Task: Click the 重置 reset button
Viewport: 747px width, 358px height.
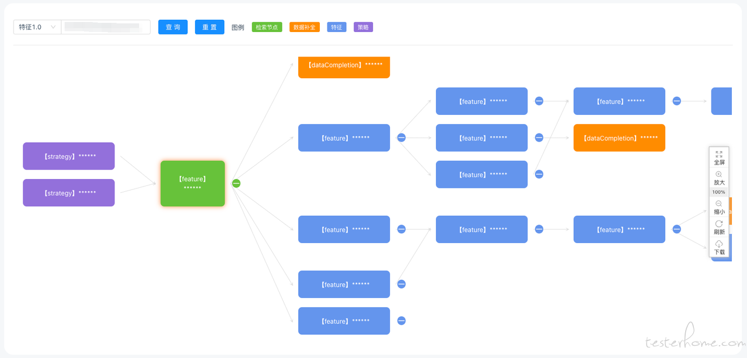Action: (210, 27)
